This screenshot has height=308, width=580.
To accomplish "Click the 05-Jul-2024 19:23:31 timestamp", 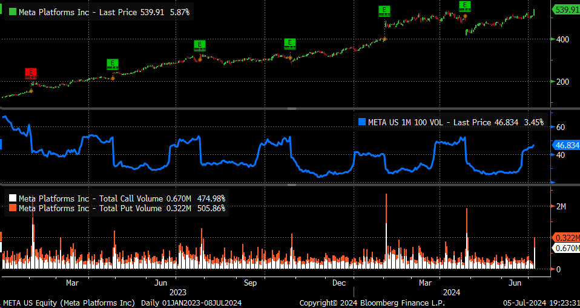I will click(x=541, y=303).
